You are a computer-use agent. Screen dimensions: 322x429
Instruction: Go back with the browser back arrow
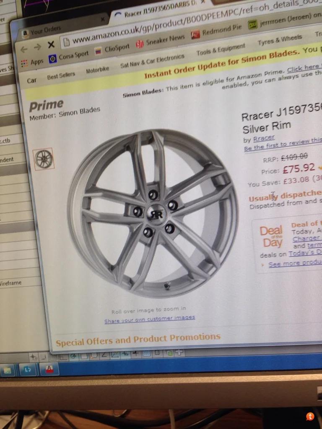pyautogui.click(x=24, y=49)
